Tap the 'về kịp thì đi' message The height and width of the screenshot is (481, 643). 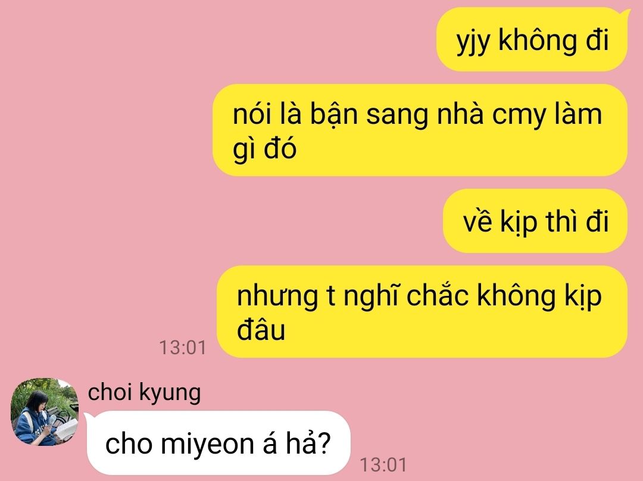pos(535,221)
